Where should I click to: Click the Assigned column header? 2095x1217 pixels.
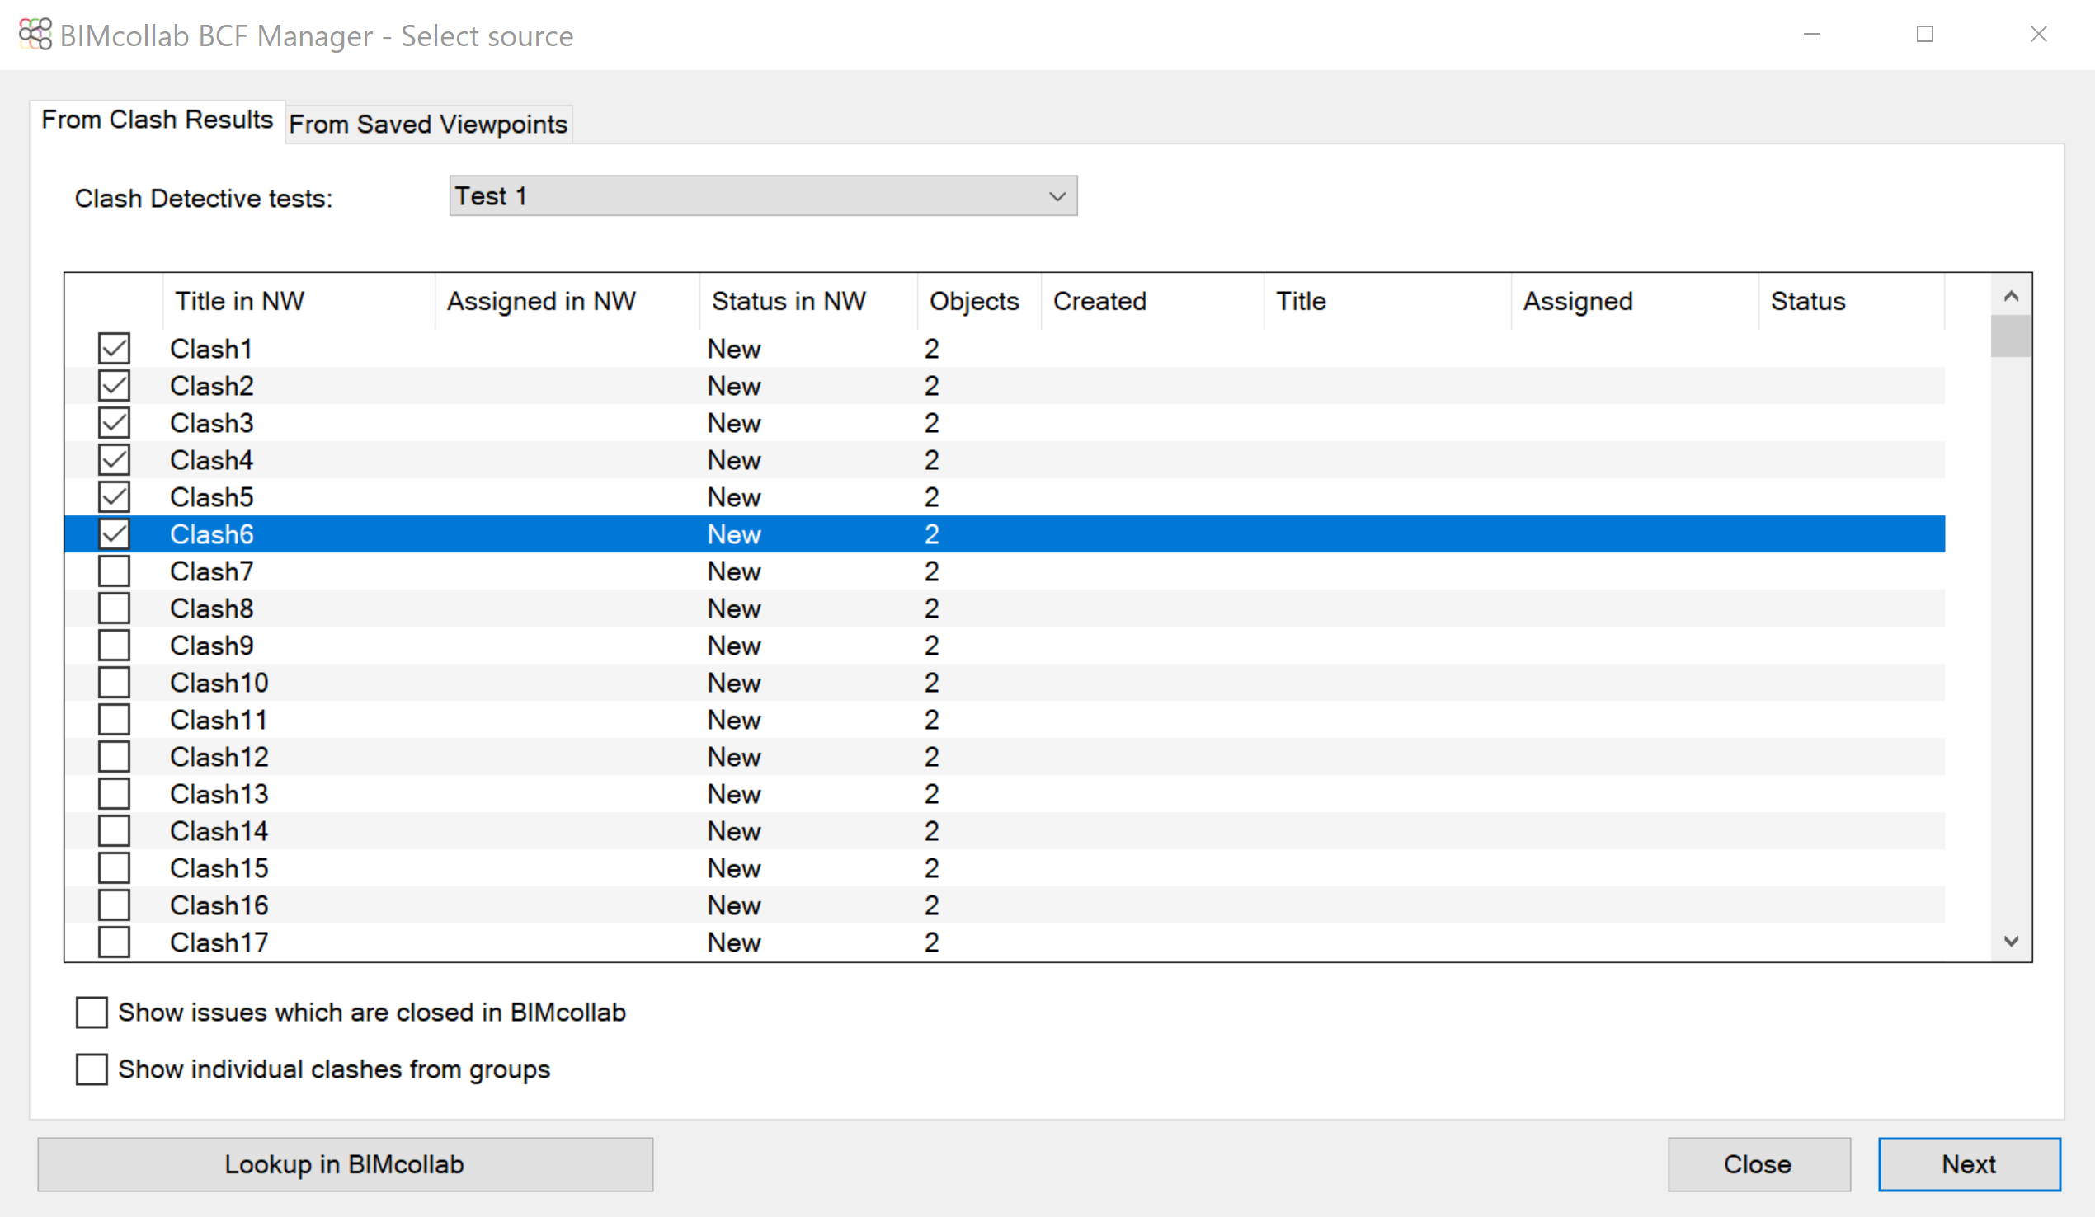click(1636, 301)
